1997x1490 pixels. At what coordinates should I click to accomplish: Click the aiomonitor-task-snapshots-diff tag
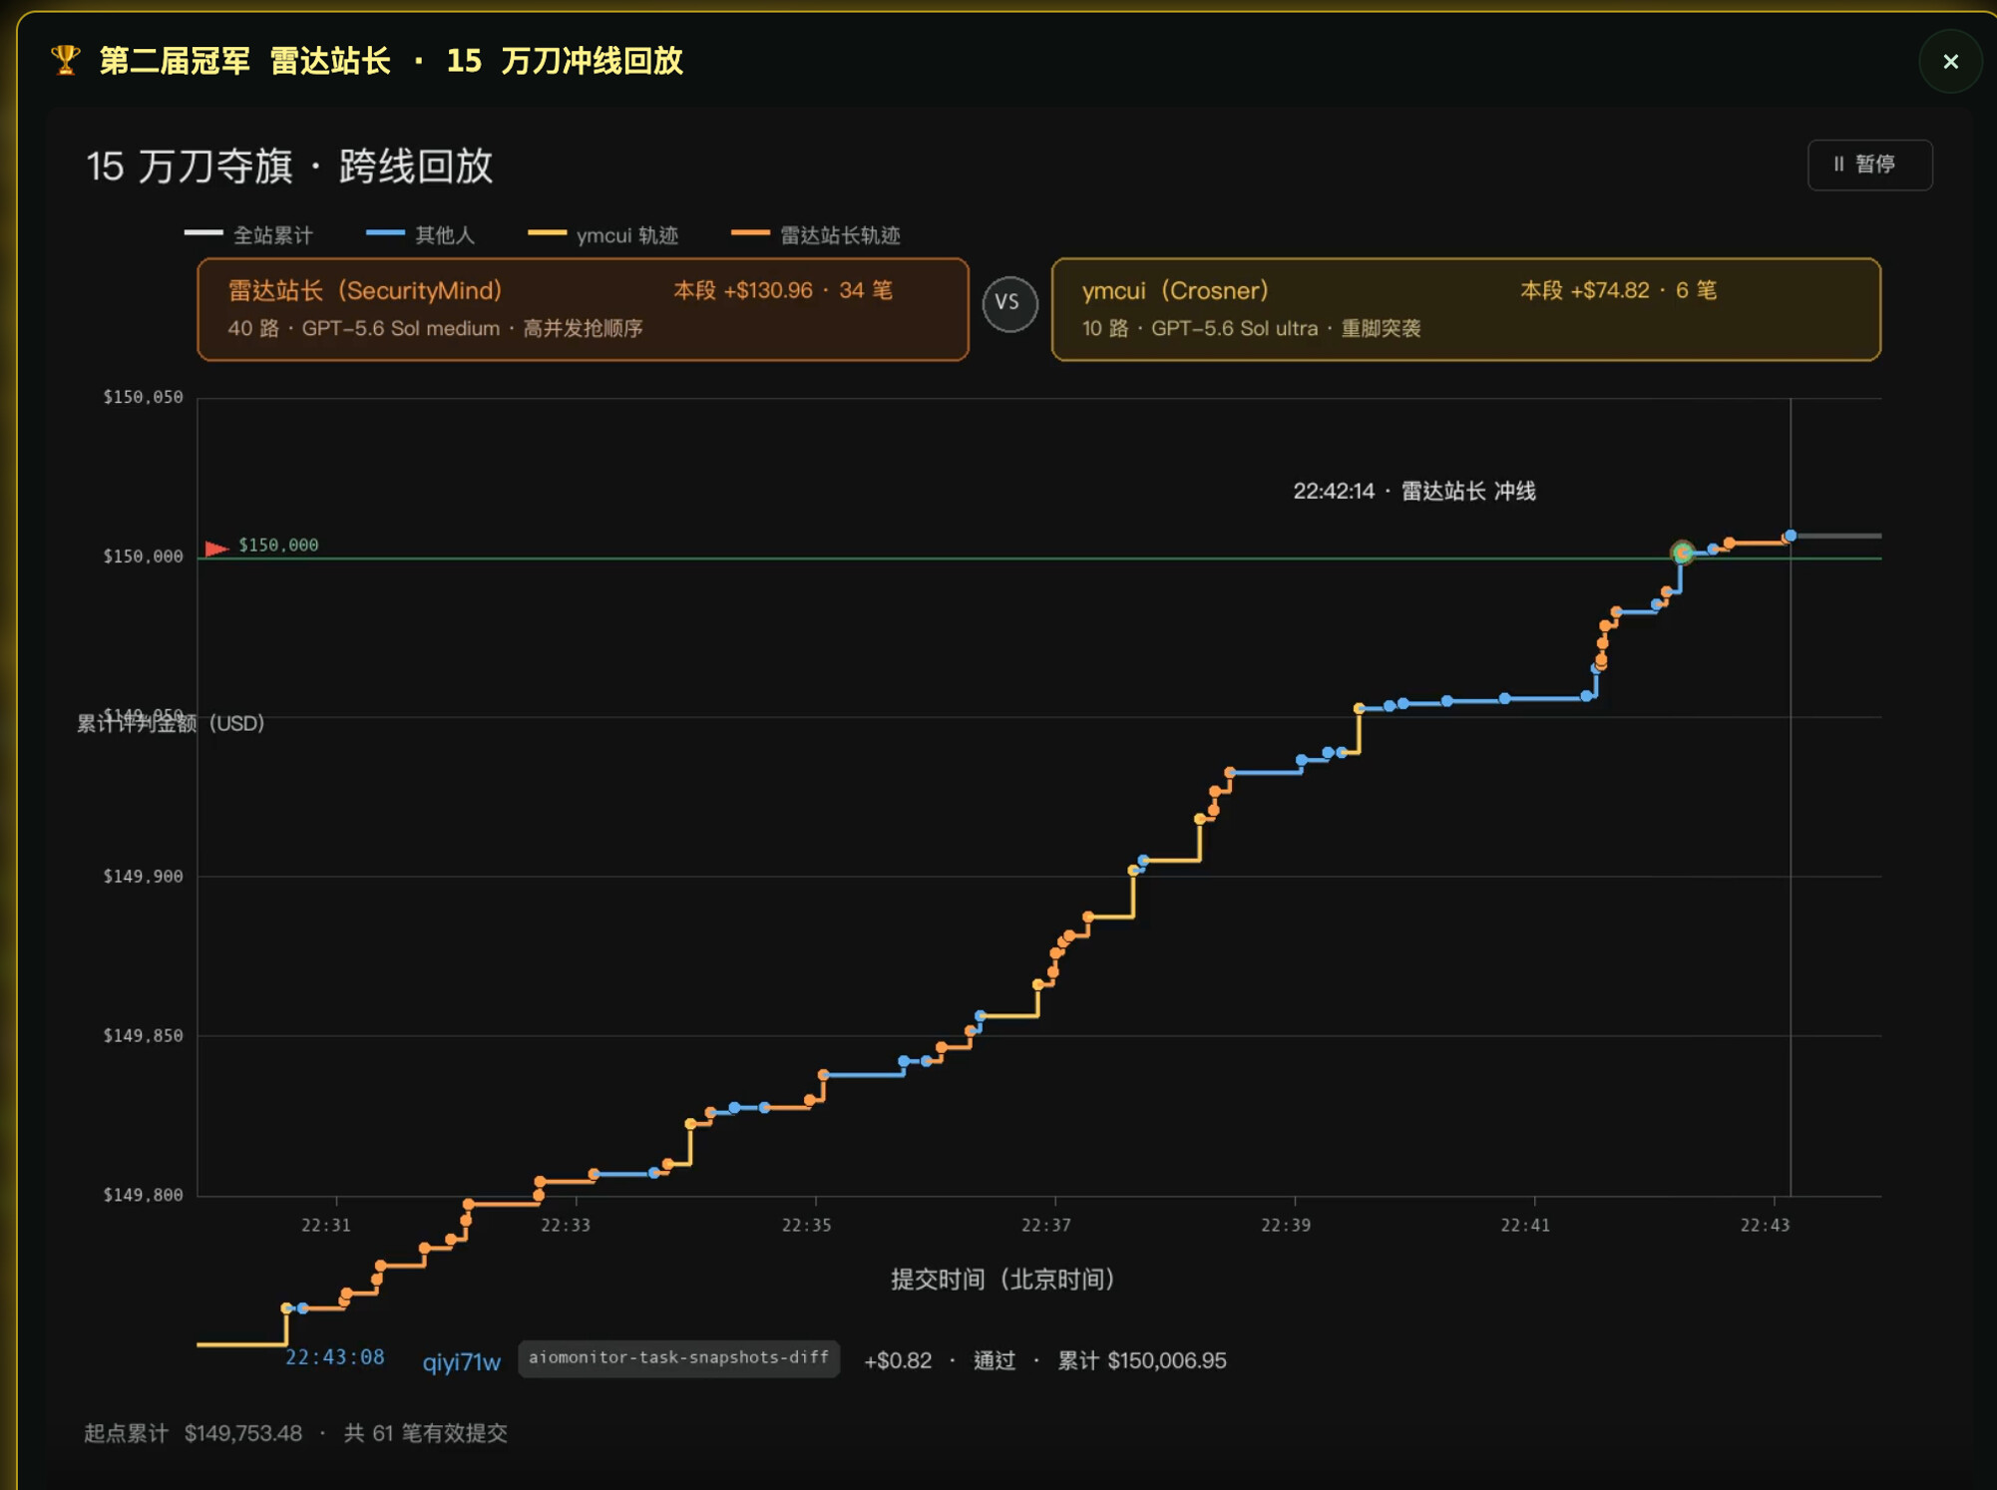(x=678, y=1358)
